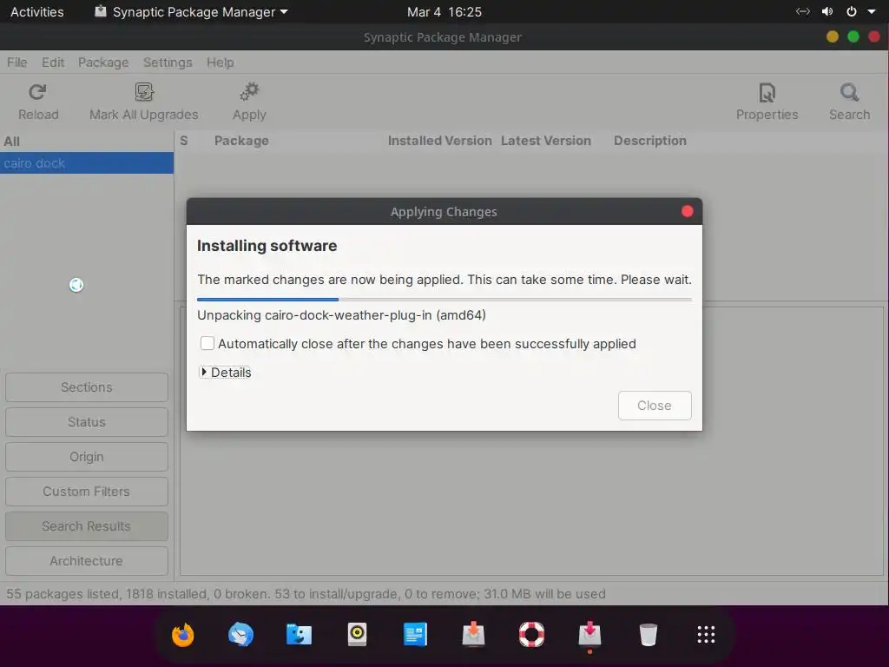Open the Help menu

point(220,63)
